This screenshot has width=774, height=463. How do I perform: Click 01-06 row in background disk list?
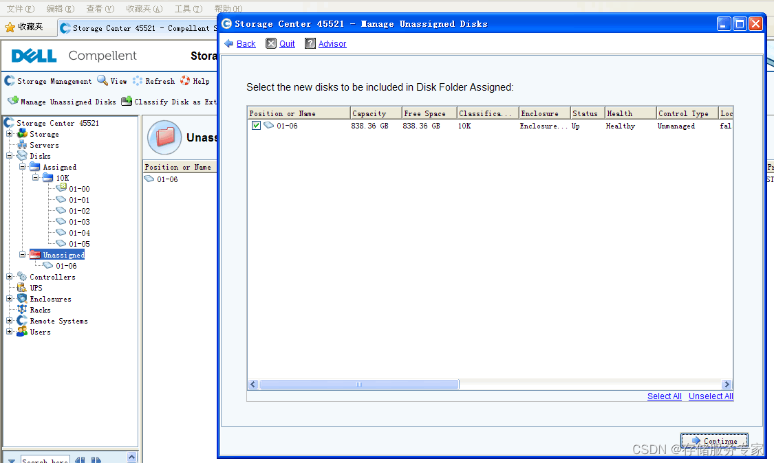(x=180, y=179)
